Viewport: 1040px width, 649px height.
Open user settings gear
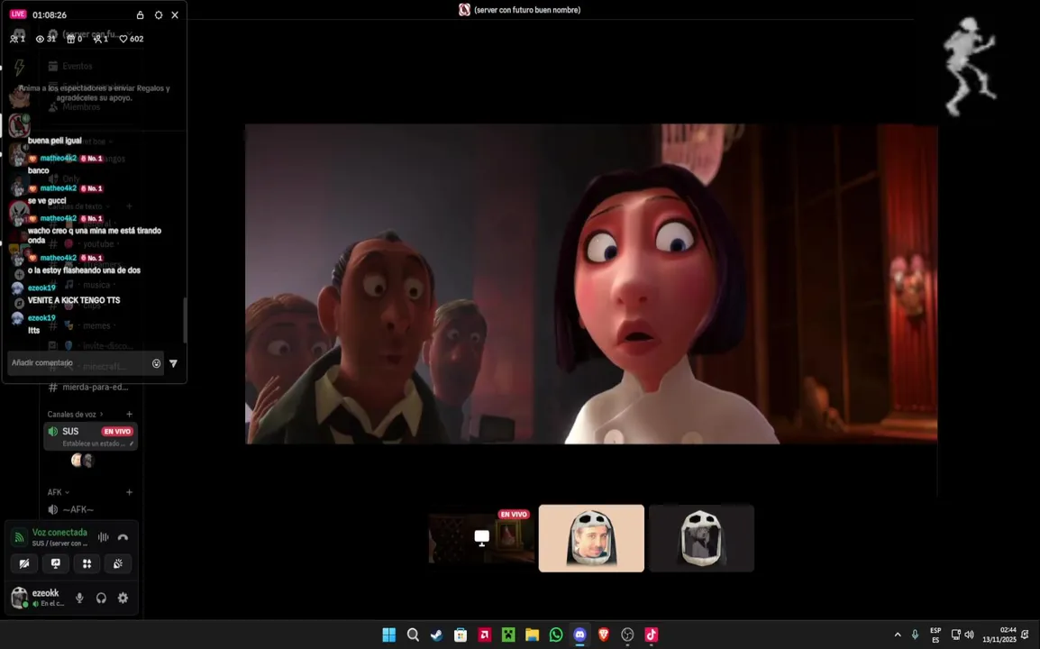pos(123,598)
